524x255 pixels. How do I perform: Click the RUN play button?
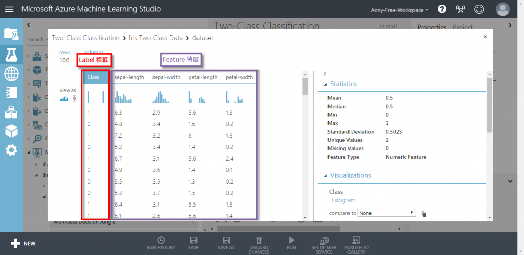291,243
